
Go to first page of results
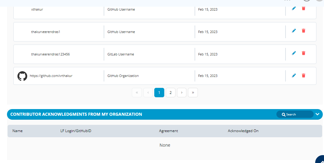coord(137,92)
